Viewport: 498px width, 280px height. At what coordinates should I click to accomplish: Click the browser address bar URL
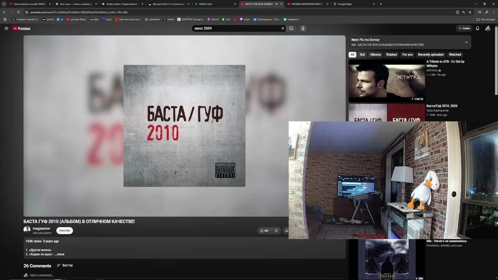point(79,12)
